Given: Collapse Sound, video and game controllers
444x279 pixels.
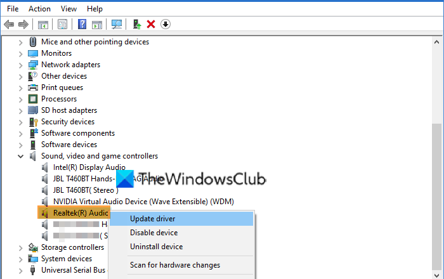Looking at the screenshot, I should tap(20, 156).
